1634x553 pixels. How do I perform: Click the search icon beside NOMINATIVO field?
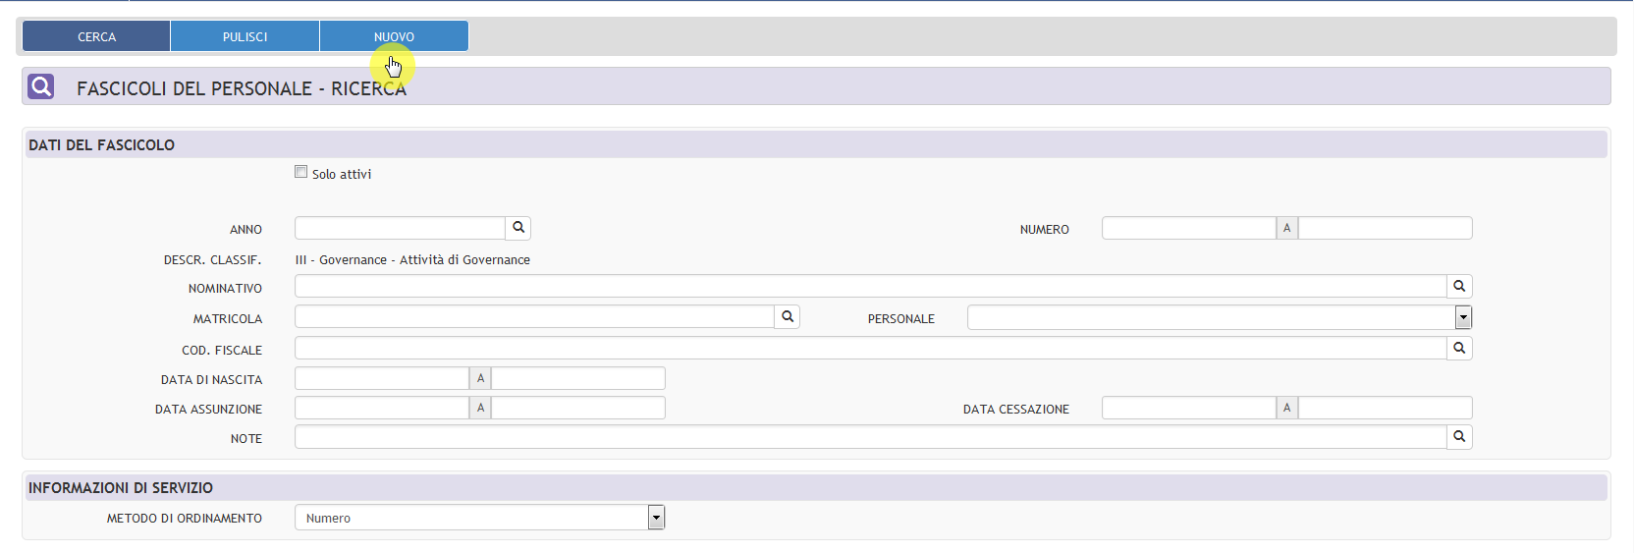pos(1459,287)
